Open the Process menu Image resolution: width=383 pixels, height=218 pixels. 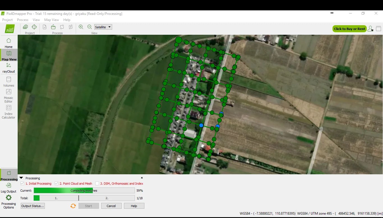point(23,20)
